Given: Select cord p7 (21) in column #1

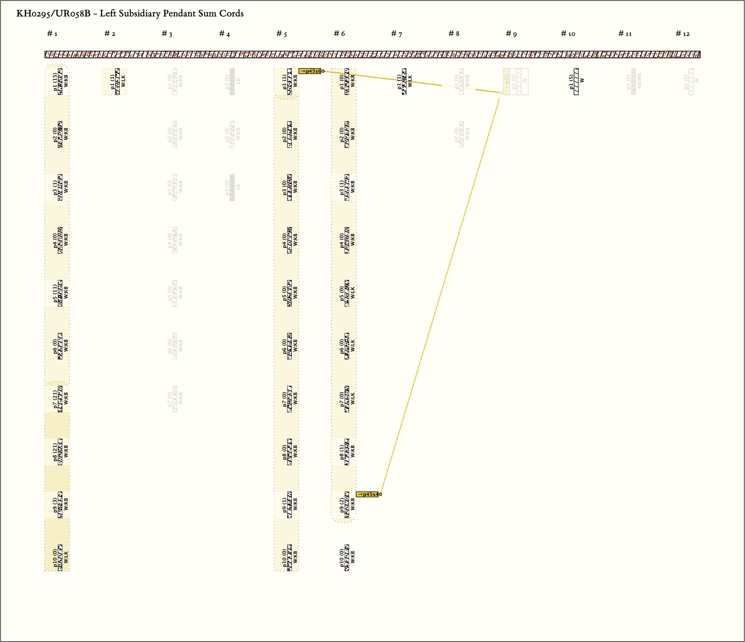Looking at the screenshot, I should pyautogui.click(x=60, y=399).
